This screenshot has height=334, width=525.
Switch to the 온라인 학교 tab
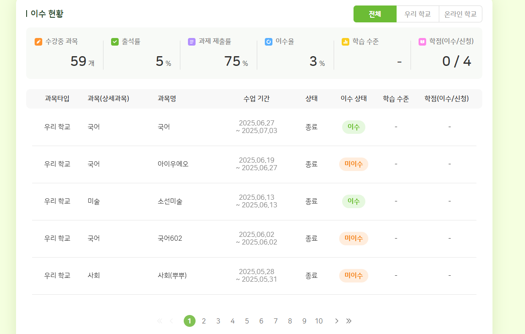460,14
